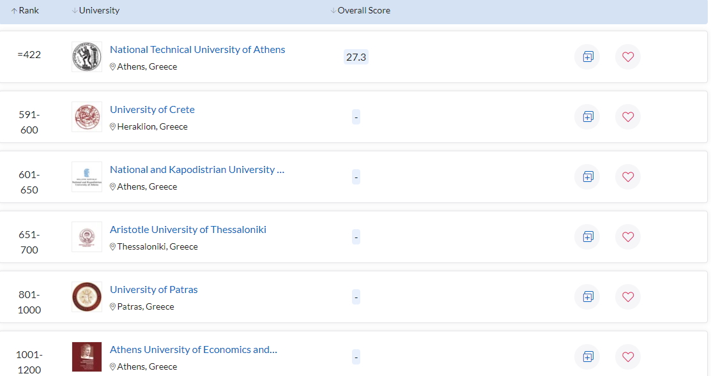Select rank text 591-600

[29, 123]
